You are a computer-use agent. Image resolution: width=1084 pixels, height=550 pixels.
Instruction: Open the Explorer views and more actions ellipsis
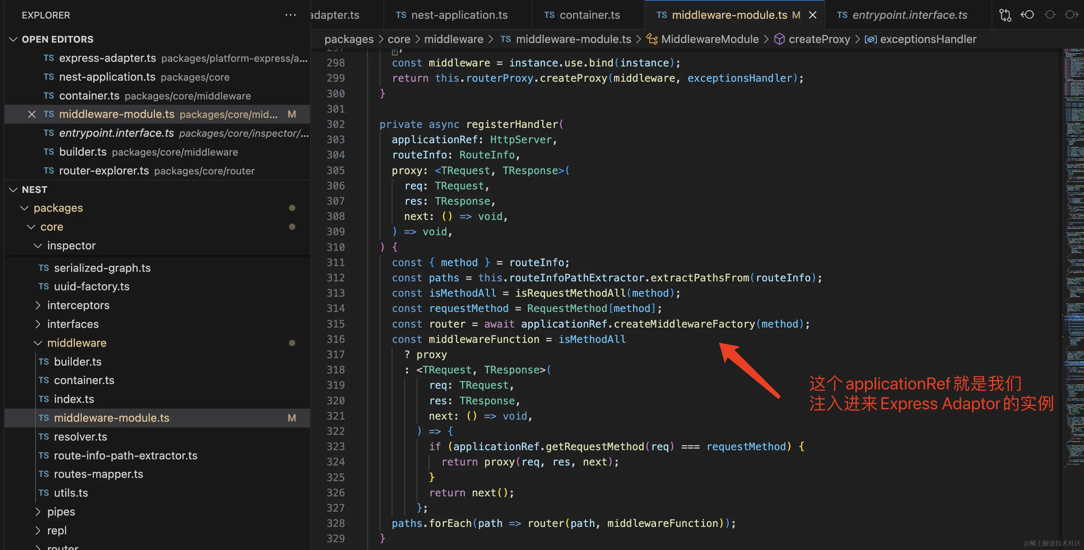click(x=290, y=15)
